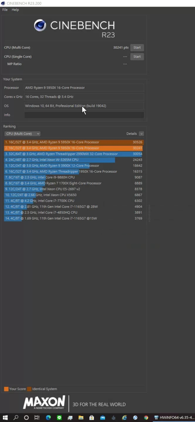Image resolution: width=195 pixels, height=422 pixels.
Task: Open the LINE app taskbar icon
Action: point(59,418)
